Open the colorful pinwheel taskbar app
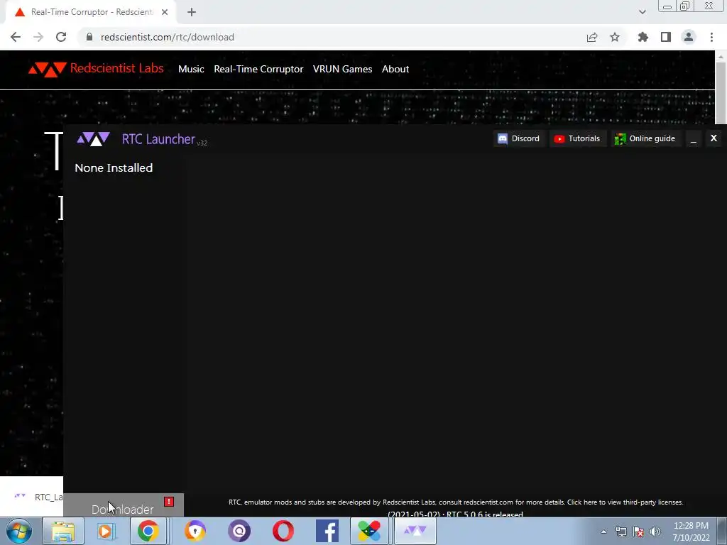The width and height of the screenshot is (727, 545). 369,531
